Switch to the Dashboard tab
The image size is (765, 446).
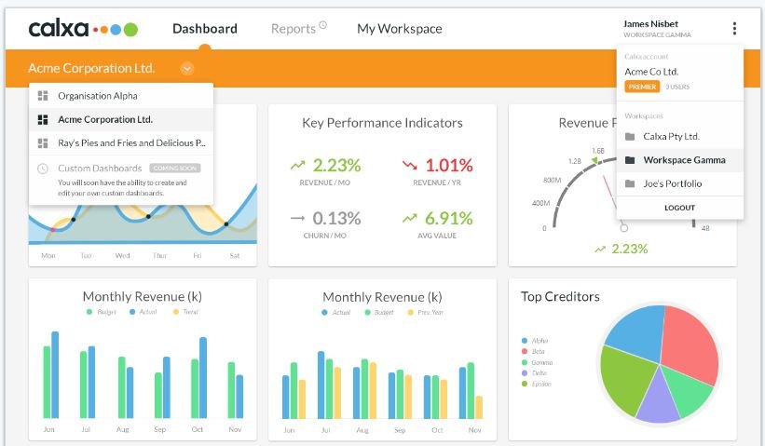pyautogui.click(x=205, y=29)
